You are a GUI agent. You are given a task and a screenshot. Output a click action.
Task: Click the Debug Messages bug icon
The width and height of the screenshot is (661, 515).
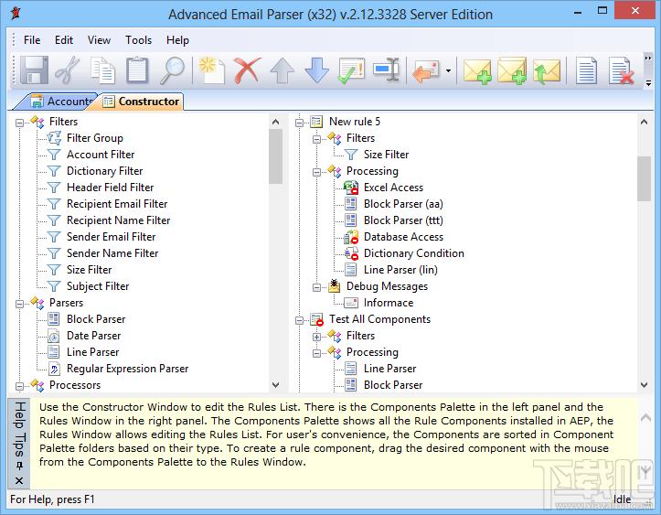[x=334, y=285]
